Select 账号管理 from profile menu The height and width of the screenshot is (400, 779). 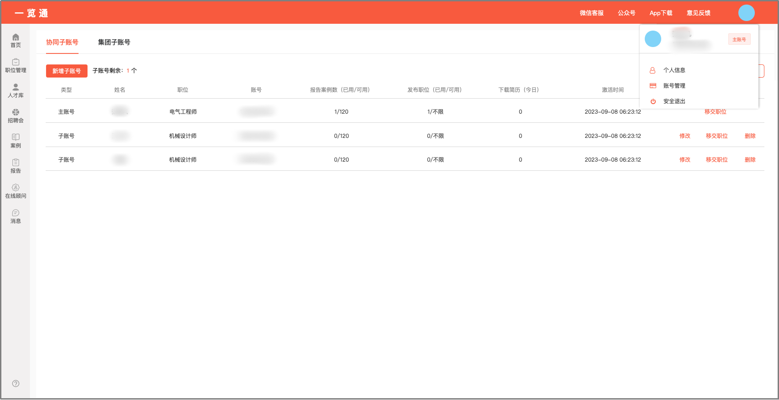(x=674, y=86)
